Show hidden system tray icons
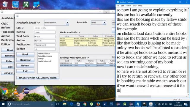This screenshot has width=190, height=107. [156, 104]
